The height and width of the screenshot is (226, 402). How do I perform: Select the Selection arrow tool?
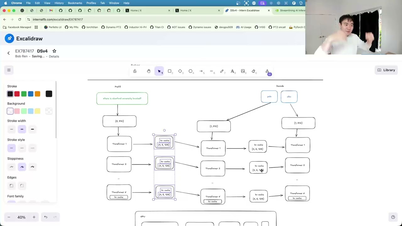(159, 71)
